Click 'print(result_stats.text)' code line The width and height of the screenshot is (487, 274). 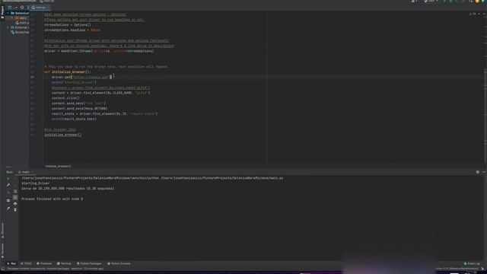point(74,119)
